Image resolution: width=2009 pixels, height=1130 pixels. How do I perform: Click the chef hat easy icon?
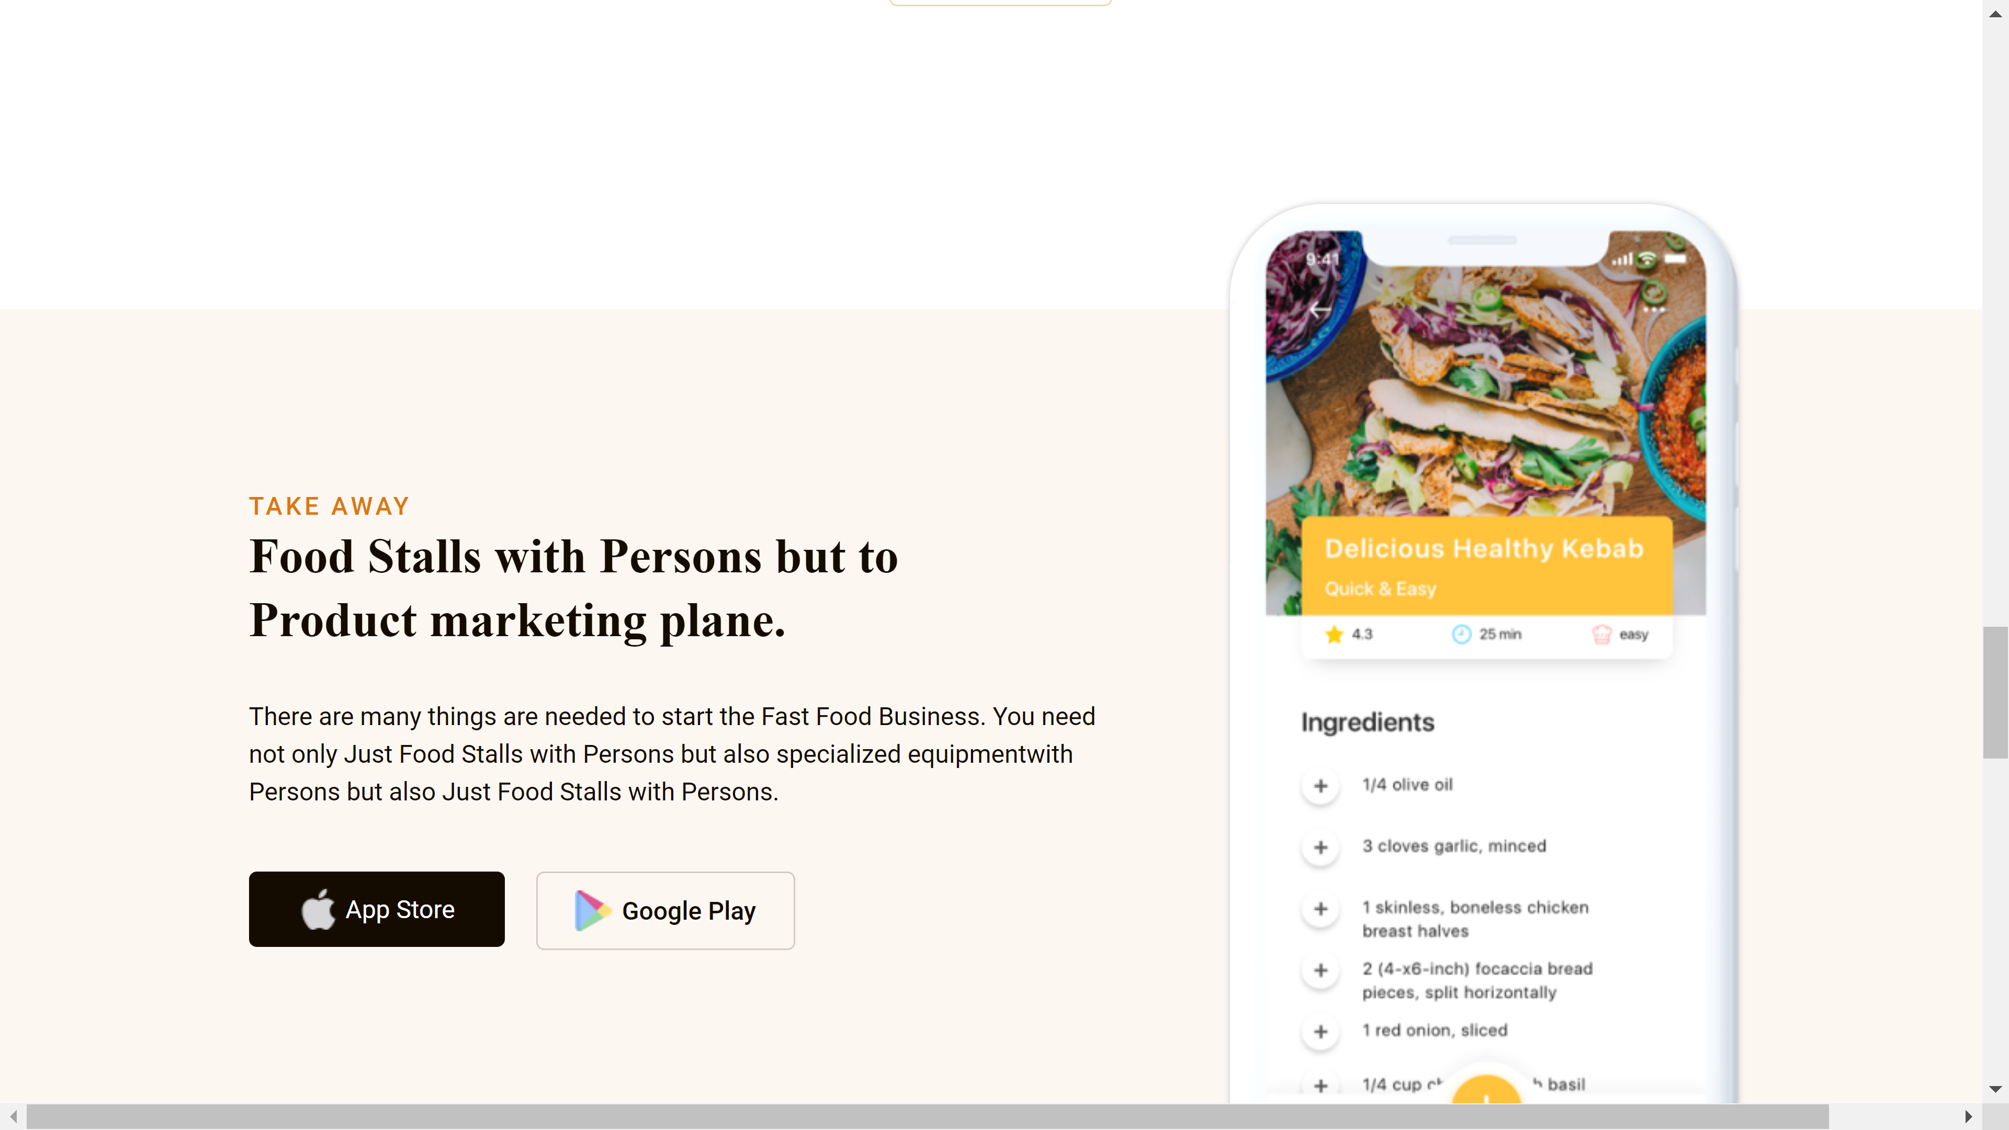pyautogui.click(x=1602, y=634)
